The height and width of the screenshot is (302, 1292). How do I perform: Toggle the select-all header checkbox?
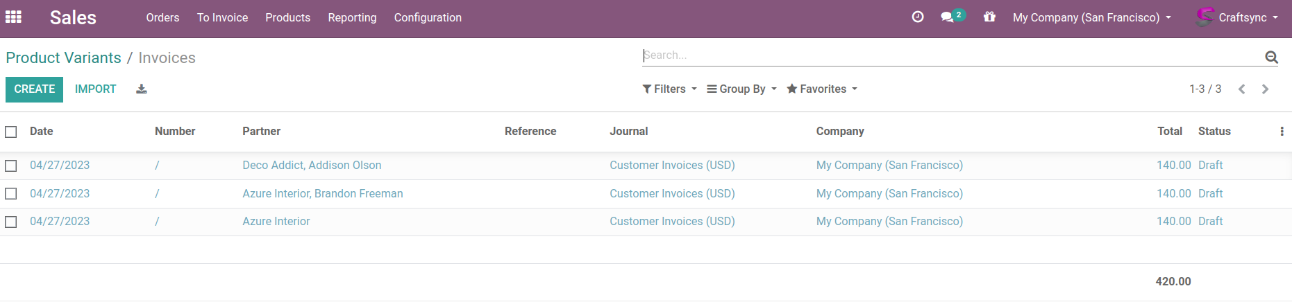click(11, 132)
